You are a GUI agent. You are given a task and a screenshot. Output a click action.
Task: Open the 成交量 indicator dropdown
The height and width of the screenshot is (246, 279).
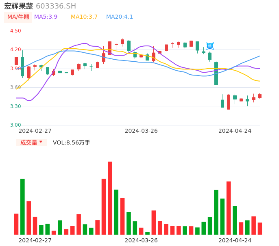31,142
